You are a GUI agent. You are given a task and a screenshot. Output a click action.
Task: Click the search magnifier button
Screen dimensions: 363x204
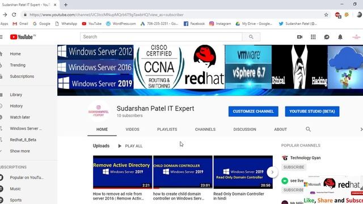pos(251,37)
